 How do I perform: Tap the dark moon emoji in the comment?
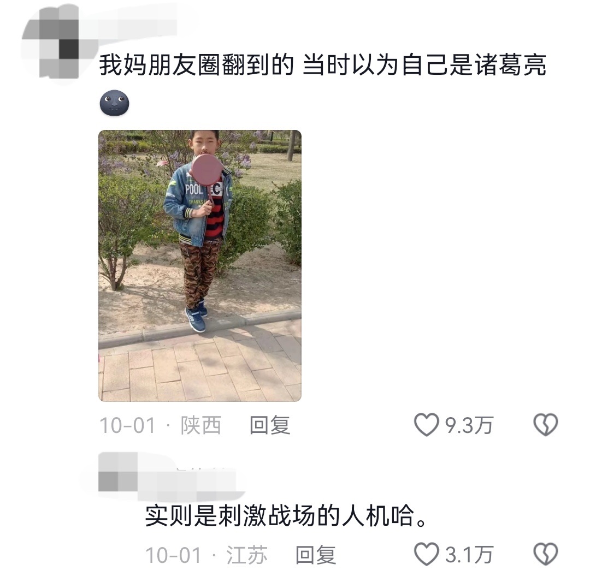114,103
